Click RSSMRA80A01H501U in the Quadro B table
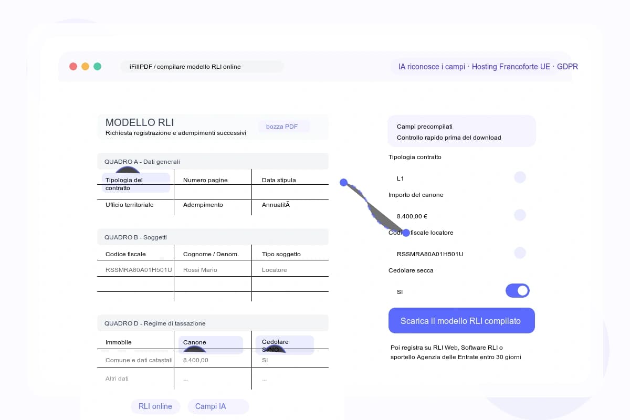 (139, 270)
